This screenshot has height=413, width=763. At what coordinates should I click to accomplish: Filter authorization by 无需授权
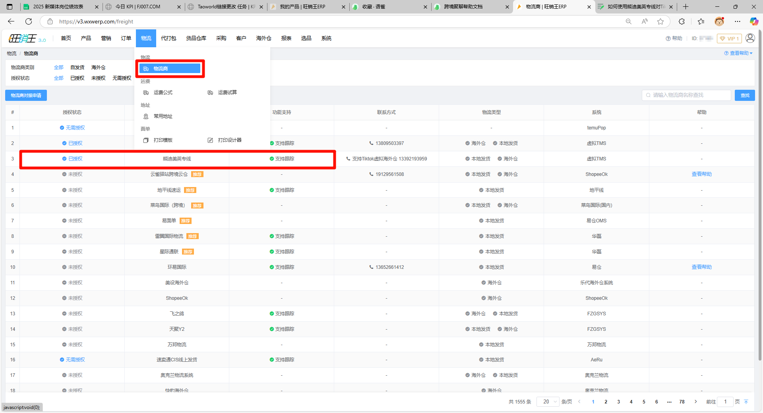coord(122,78)
